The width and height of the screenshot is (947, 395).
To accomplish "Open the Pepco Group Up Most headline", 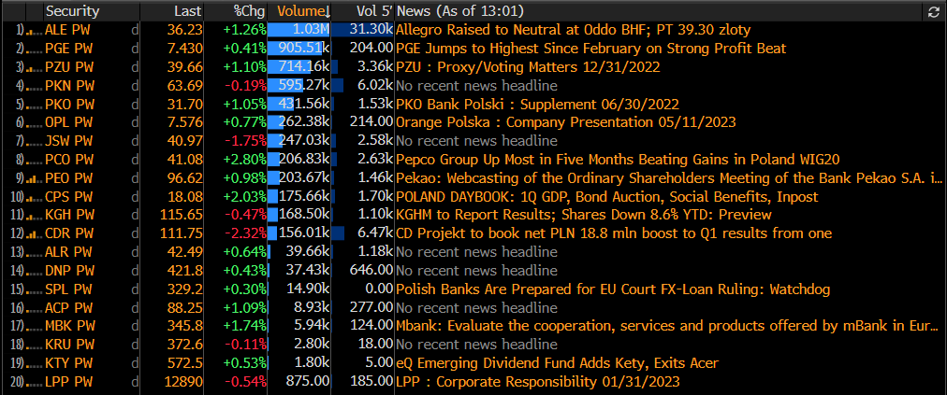I will point(618,160).
